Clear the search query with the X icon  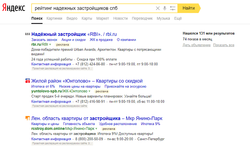(158, 8)
